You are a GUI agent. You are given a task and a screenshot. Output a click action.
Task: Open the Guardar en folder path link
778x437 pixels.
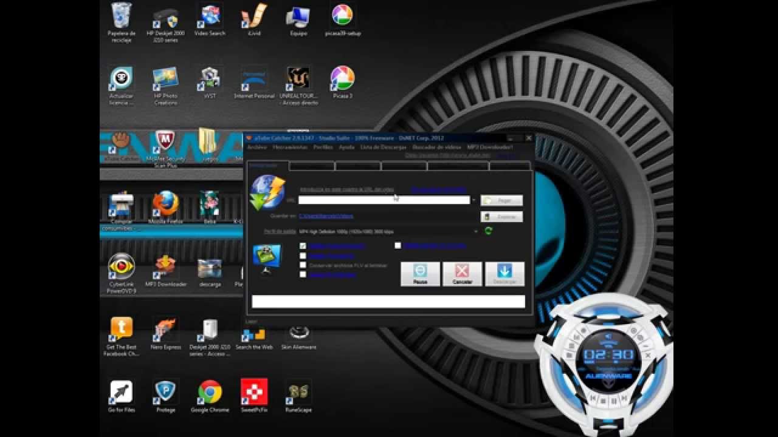click(326, 215)
